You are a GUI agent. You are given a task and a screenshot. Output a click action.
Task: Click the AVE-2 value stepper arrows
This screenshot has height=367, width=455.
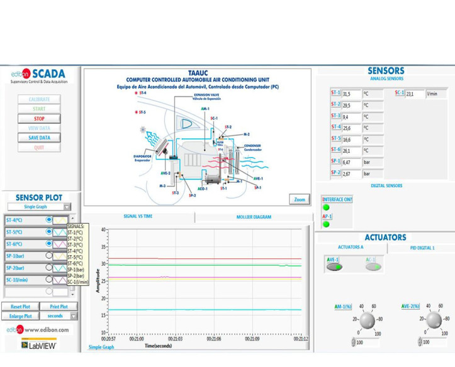point(420,342)
